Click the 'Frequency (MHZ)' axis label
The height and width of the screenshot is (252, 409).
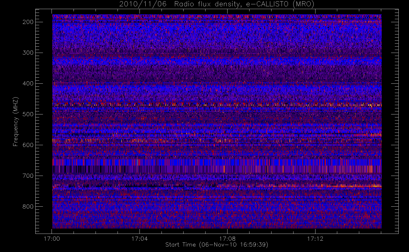click(16, 121)
